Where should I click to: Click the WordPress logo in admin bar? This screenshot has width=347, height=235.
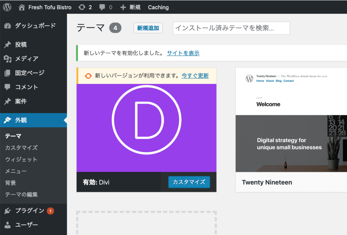7,7
